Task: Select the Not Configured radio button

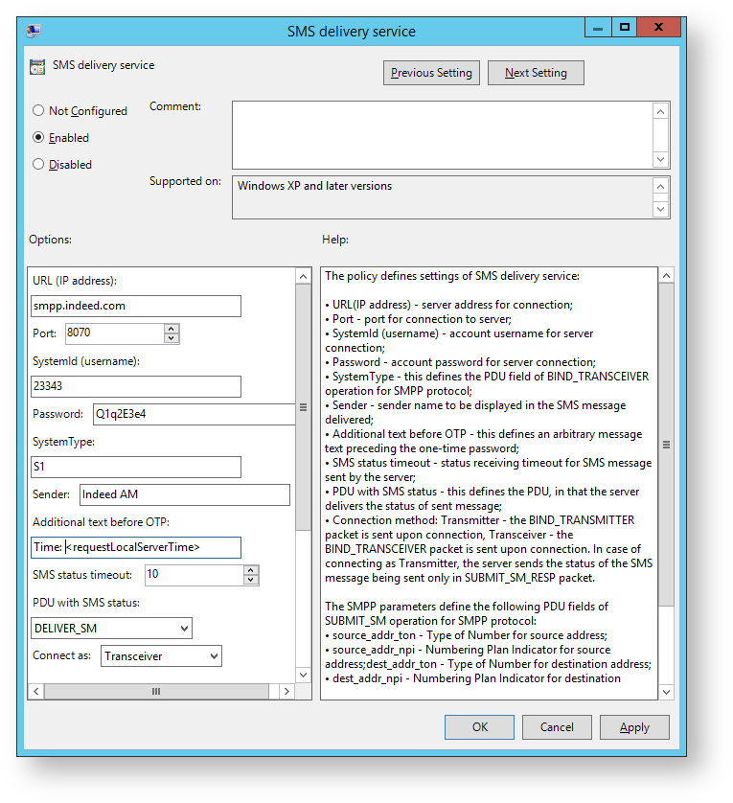Action: click(x=39, y=111)
